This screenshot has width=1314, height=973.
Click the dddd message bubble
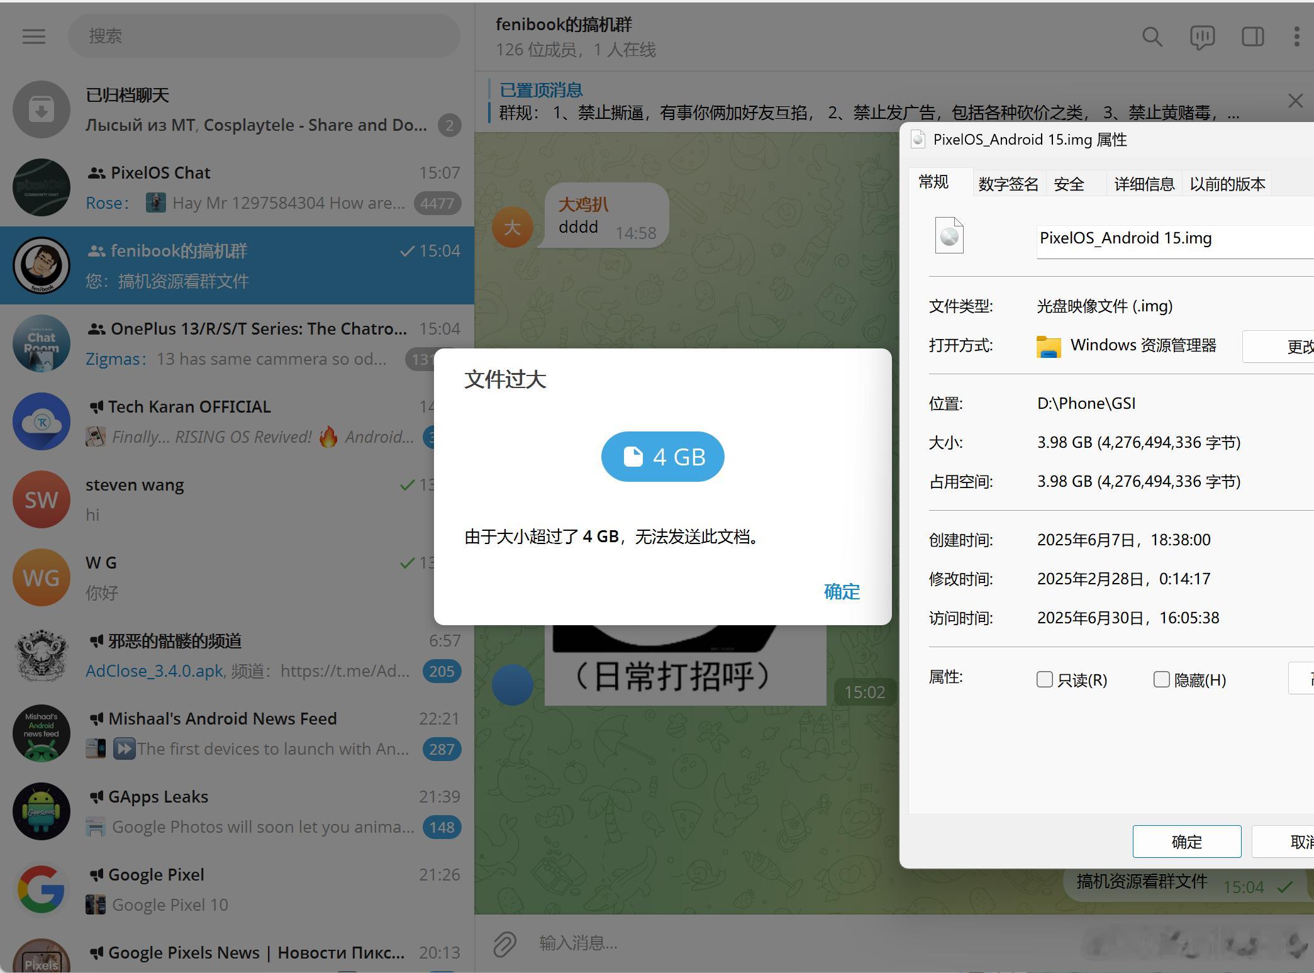click(x=606, y=216)
